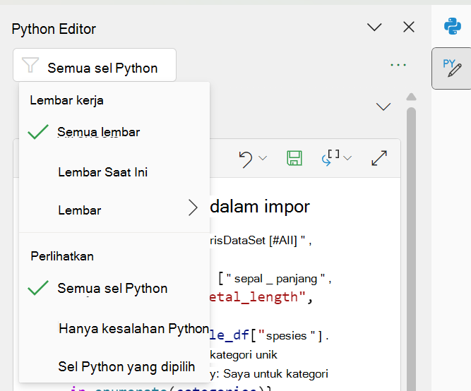Open the Python logo pane icon

click(453, 26)
